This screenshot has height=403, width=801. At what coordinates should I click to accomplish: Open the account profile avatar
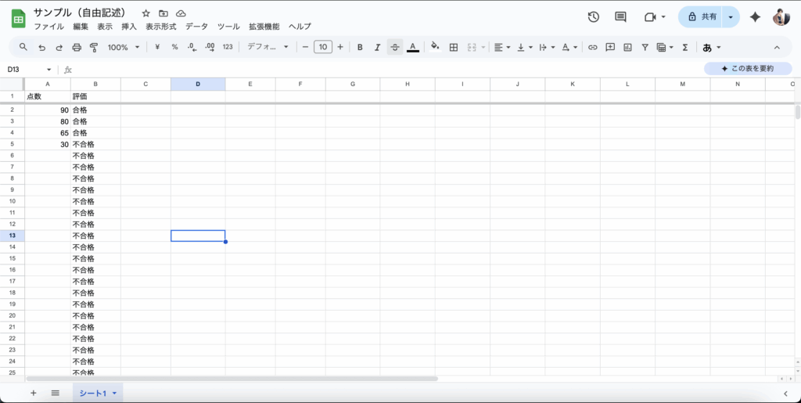(x=781, y=17)
